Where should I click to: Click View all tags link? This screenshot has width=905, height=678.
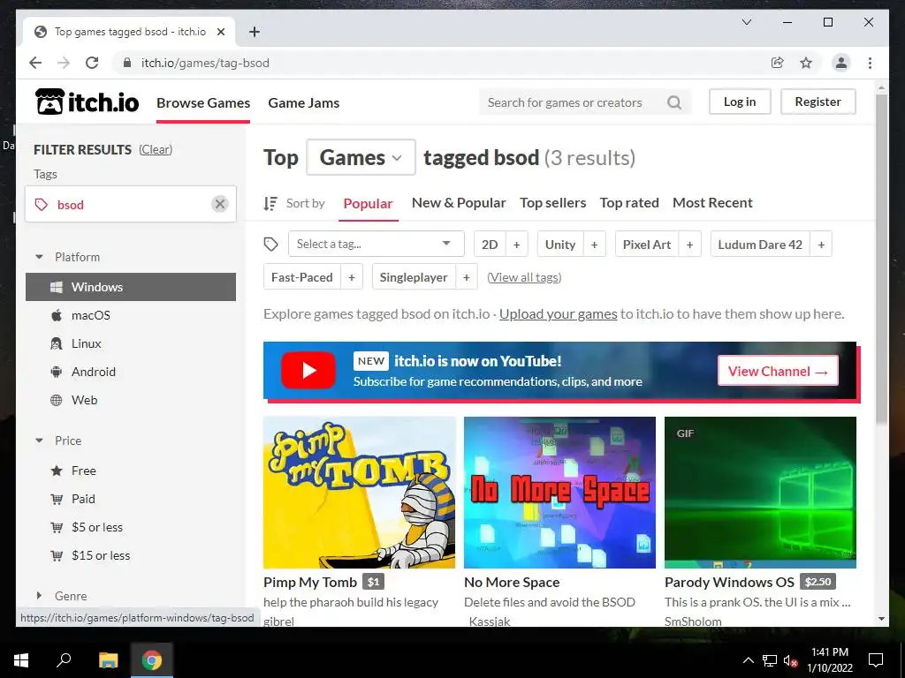[x=524, y=277]
